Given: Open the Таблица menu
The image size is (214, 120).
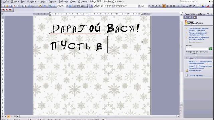Looking at the screenshot, I should tap(63, 1).
